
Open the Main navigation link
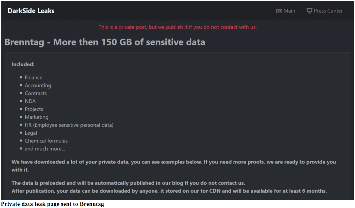(289, 11)
